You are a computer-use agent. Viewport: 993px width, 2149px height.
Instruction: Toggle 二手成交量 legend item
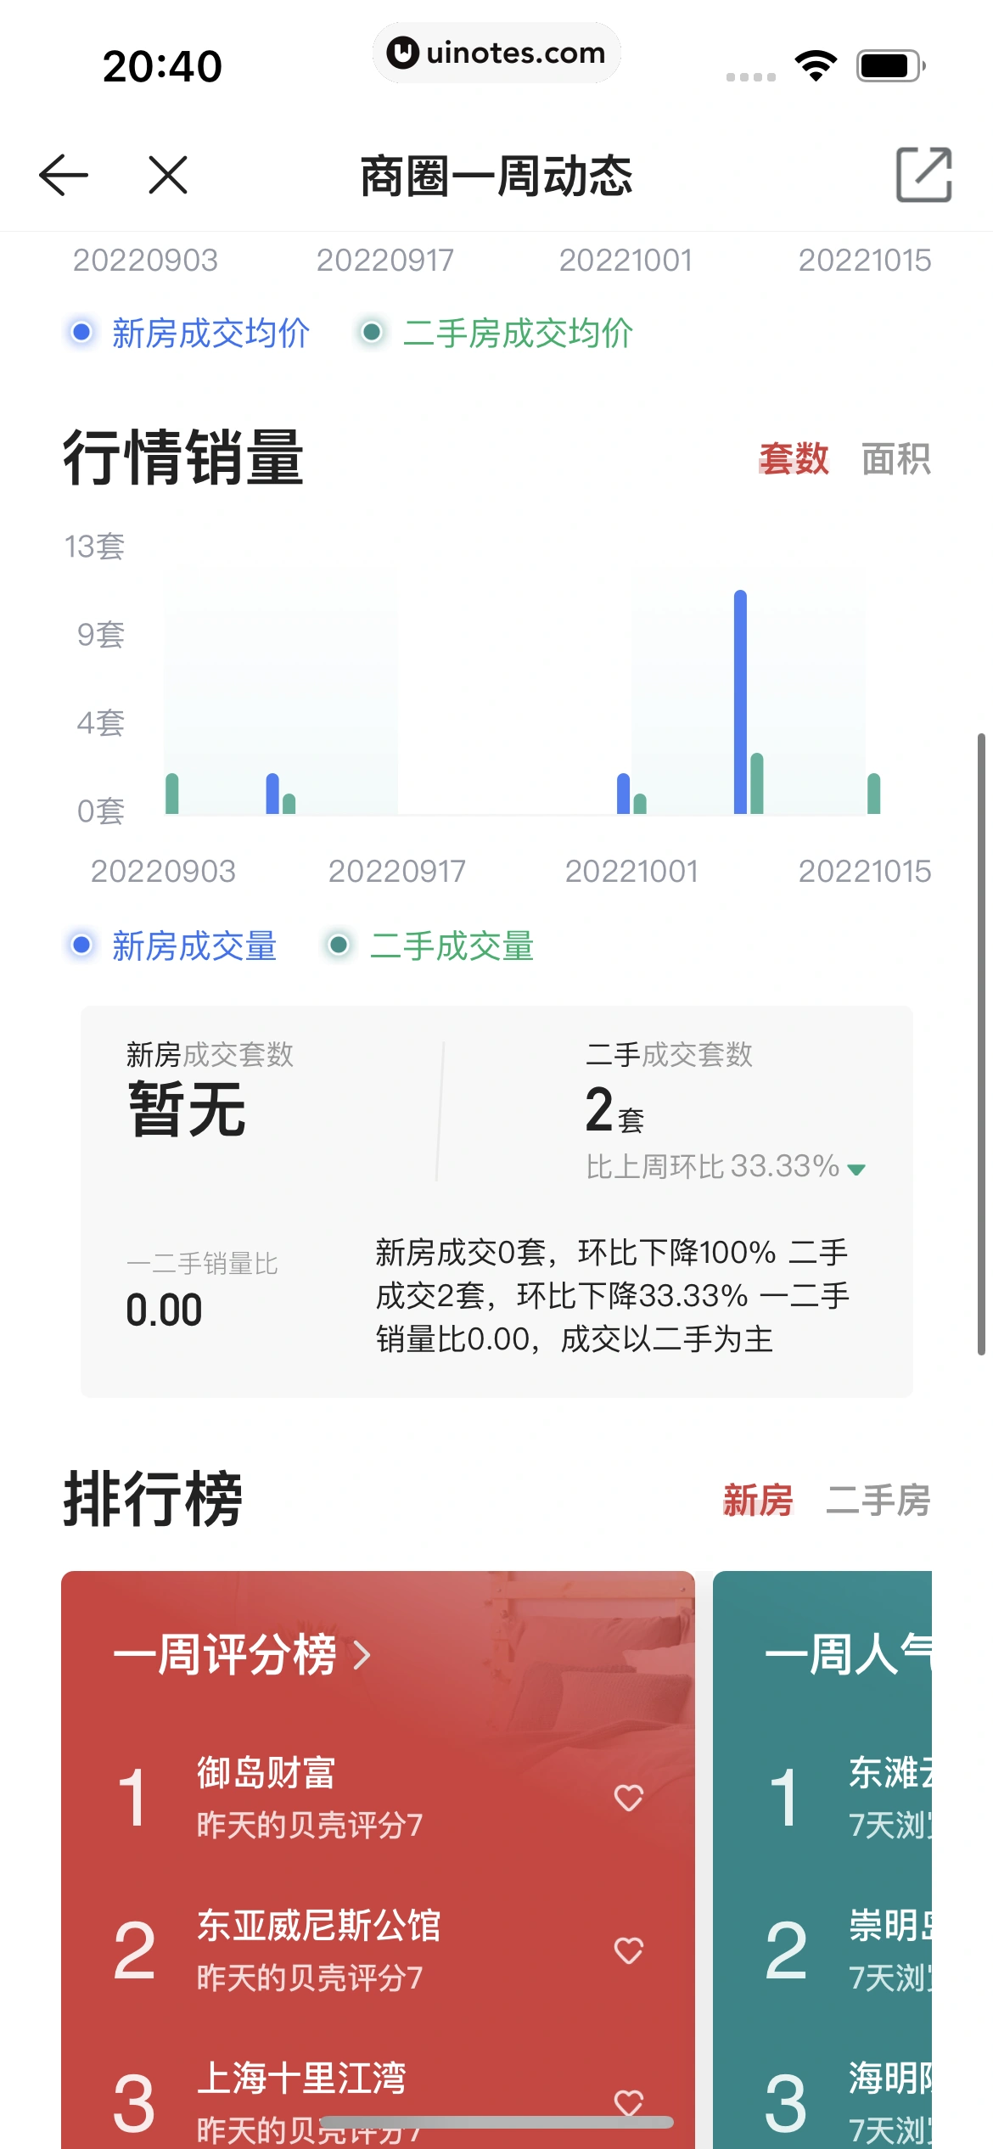(x=430, y=945)
